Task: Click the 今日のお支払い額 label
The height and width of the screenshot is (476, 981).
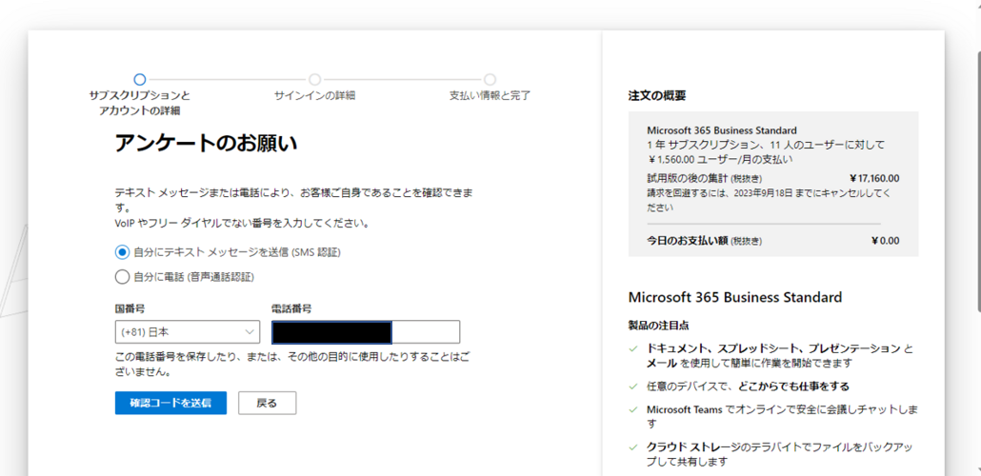Action: 705,240
